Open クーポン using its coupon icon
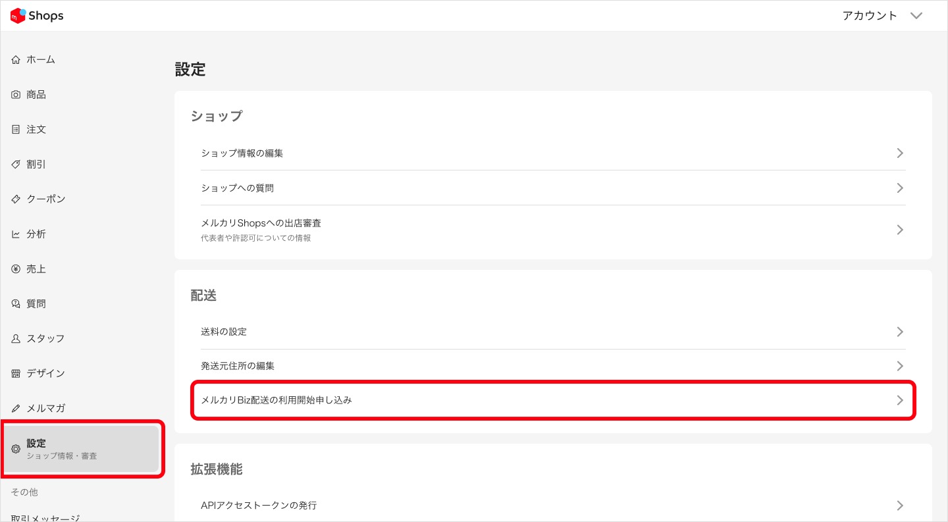The image size is (948, 522). pyautogui.click(x=15, y=199)
